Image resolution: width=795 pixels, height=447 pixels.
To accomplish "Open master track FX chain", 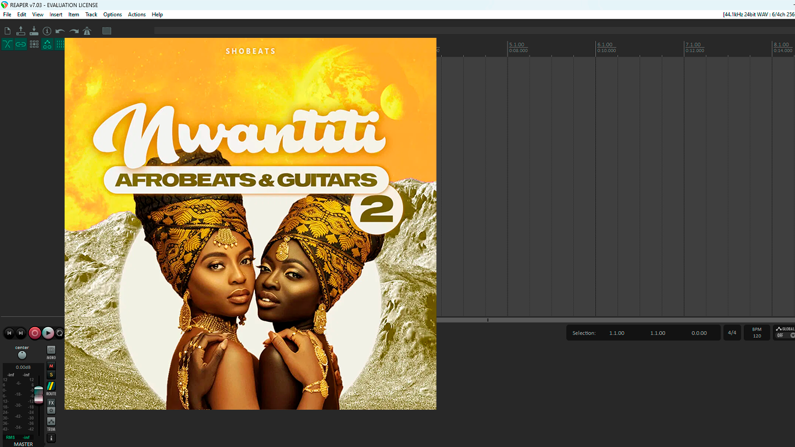I will [x=51, y=403].
